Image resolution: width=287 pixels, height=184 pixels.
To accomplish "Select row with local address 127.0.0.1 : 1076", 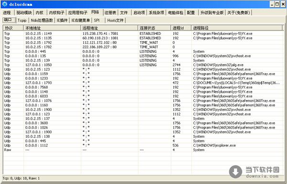I will 143,101.
